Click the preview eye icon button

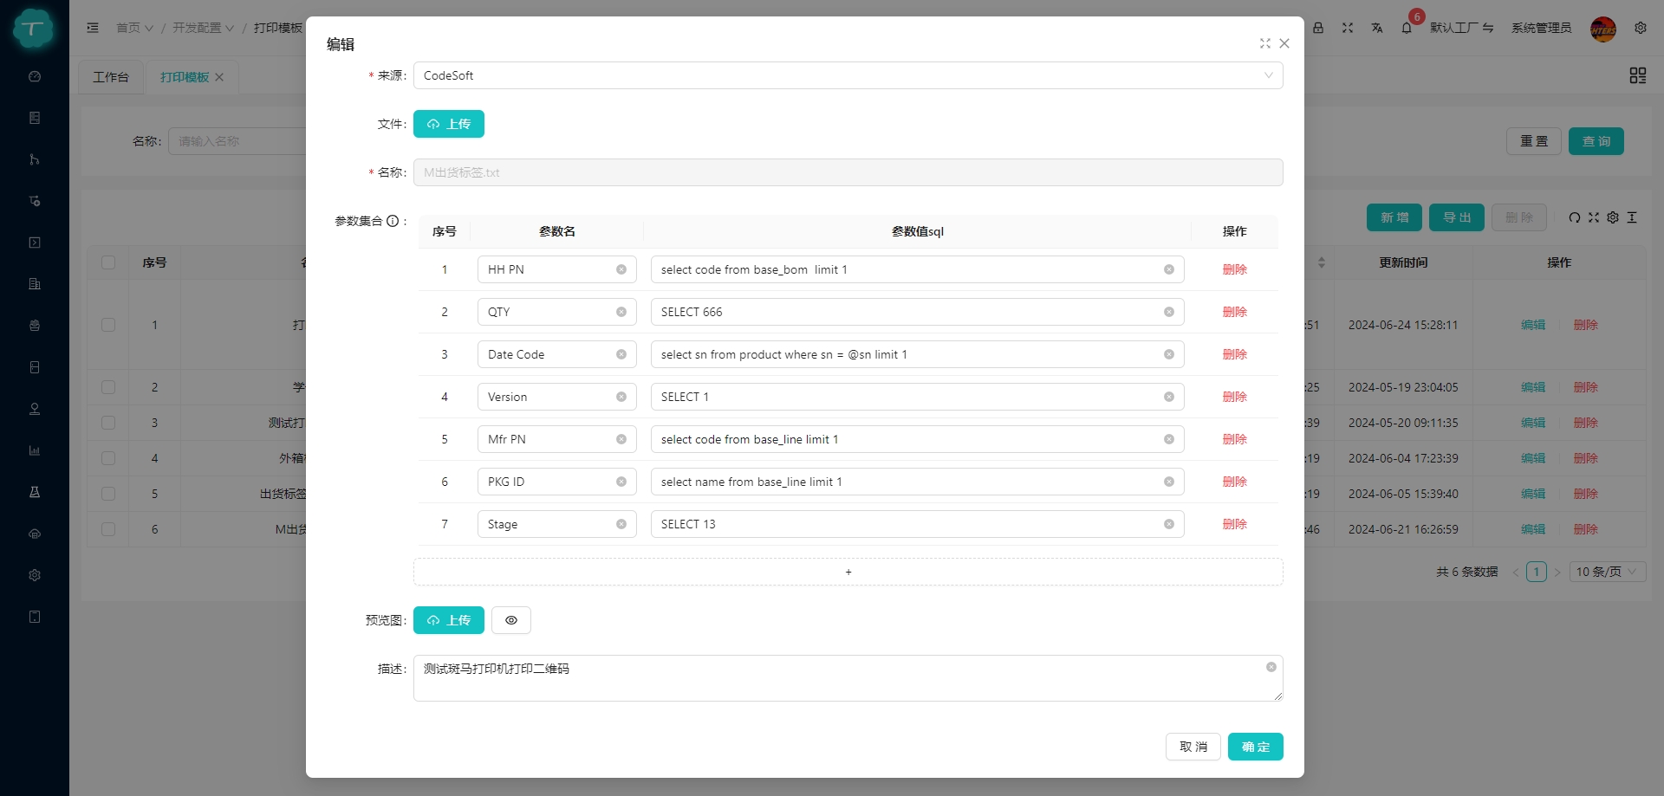click(511, 620)
